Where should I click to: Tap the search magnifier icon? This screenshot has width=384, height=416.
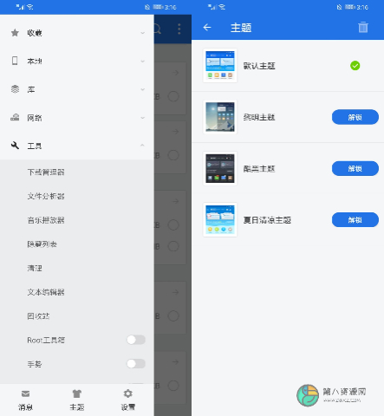(158, 29)
